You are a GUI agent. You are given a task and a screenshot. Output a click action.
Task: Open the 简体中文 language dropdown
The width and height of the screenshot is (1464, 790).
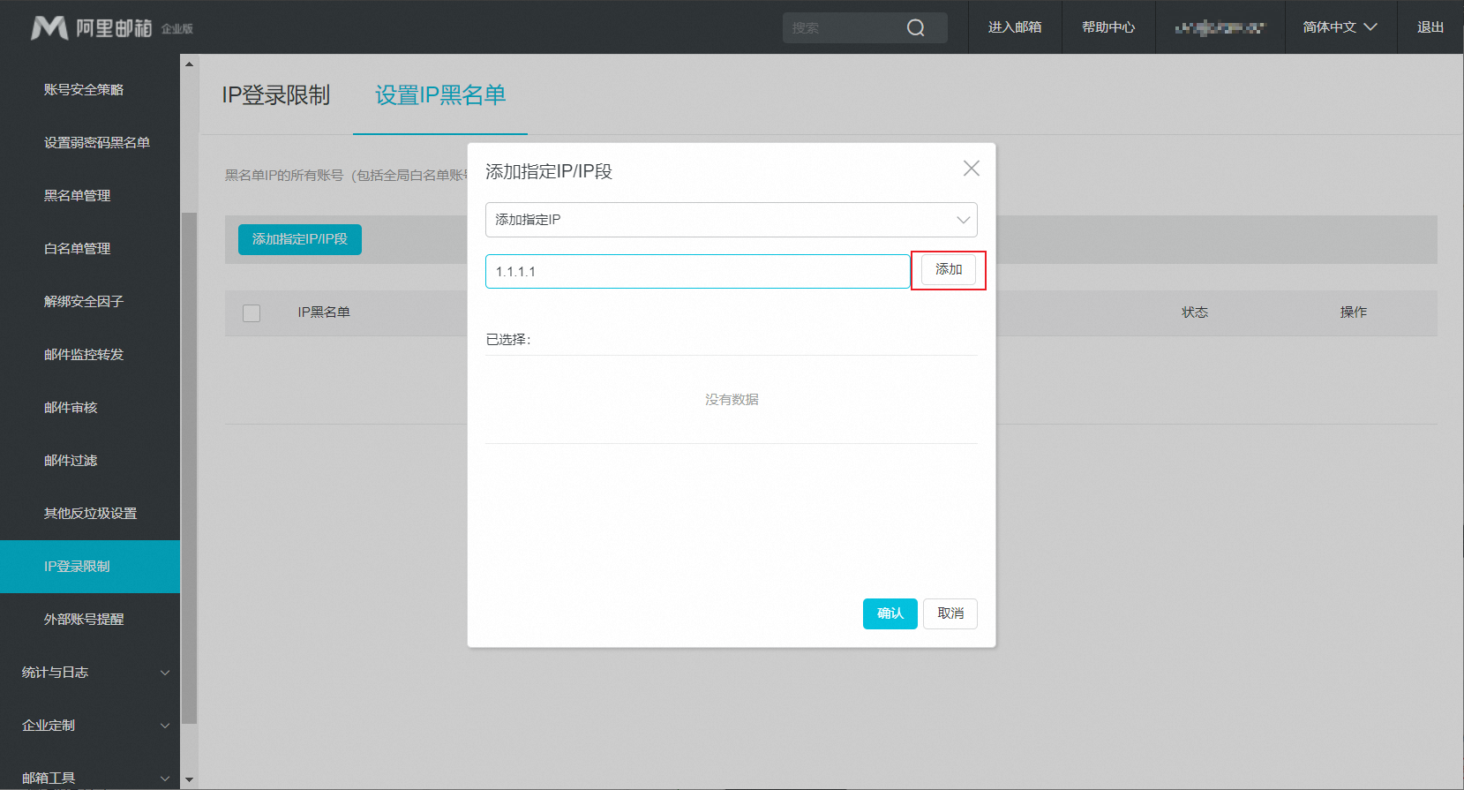[x=1340, y=27]
